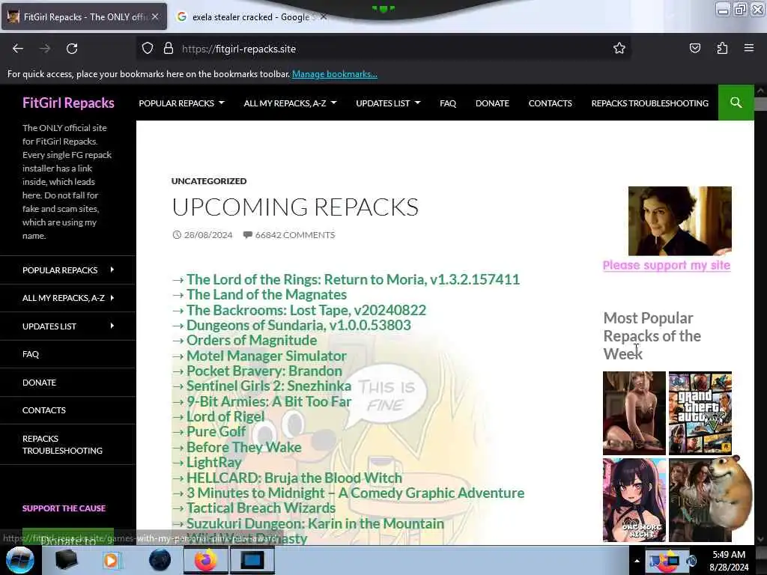Click The Land of the Magnates entry

pos(267,294)
